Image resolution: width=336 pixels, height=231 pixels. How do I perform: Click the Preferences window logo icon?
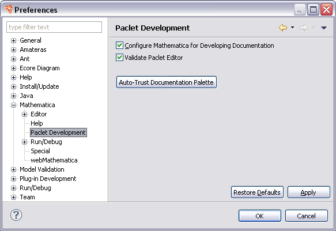point(9,9)
